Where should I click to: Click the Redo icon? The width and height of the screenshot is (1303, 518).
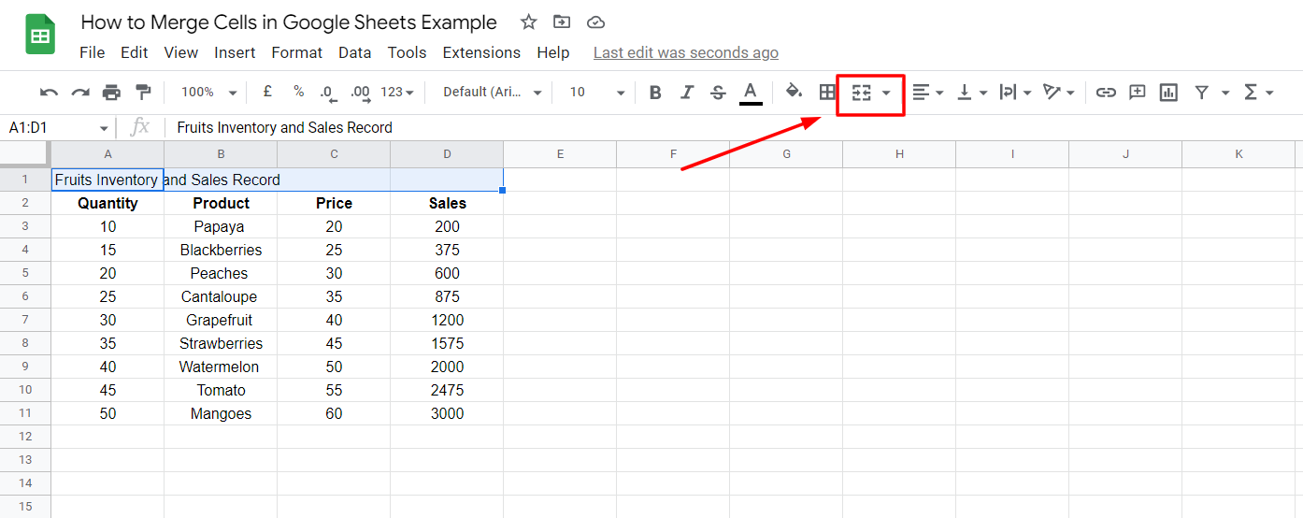click(x=80, y=93)
